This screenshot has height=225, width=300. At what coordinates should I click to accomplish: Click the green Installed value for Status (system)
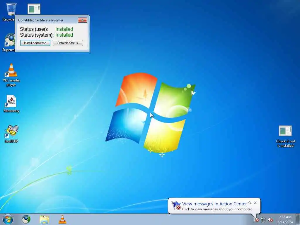tap(64, 35)
